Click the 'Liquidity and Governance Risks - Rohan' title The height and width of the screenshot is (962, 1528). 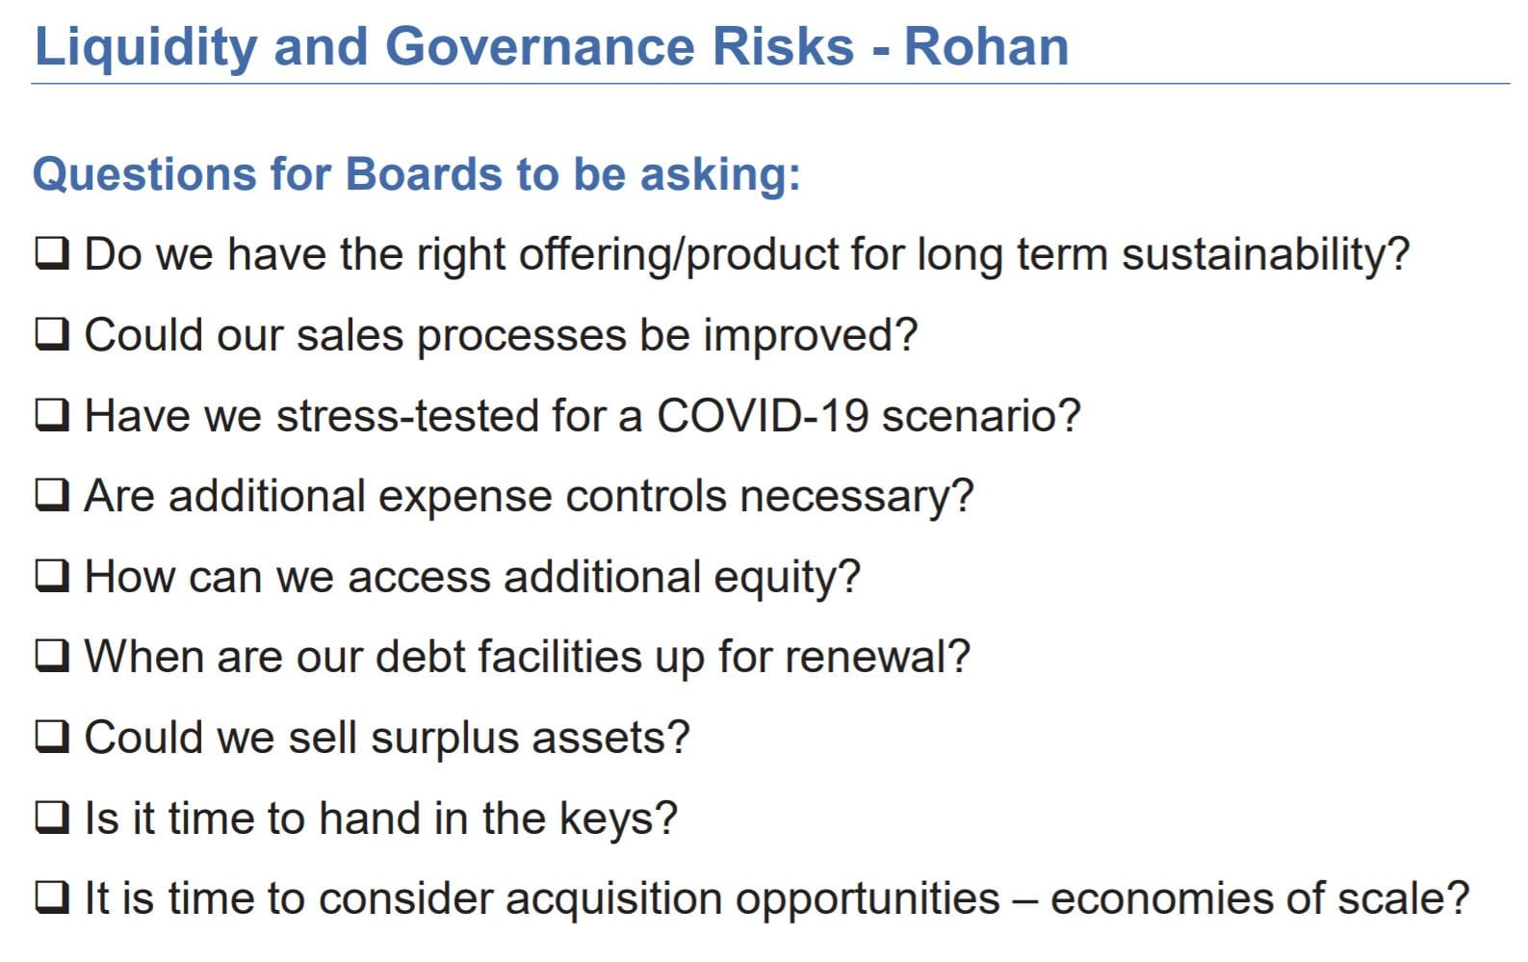tap(551, 46)
